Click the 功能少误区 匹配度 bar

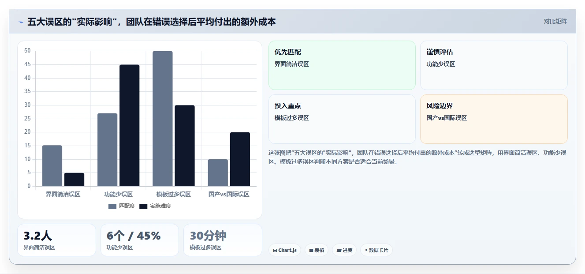pyautogui.click(x=107, y=150)
